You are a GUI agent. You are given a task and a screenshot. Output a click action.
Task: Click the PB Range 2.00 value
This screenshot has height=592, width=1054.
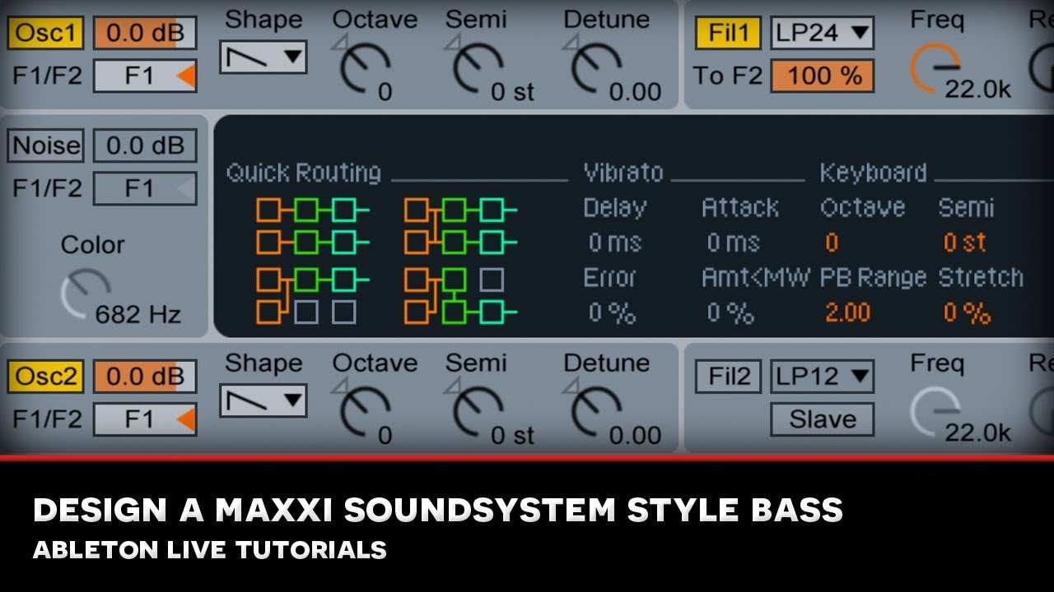847,312
